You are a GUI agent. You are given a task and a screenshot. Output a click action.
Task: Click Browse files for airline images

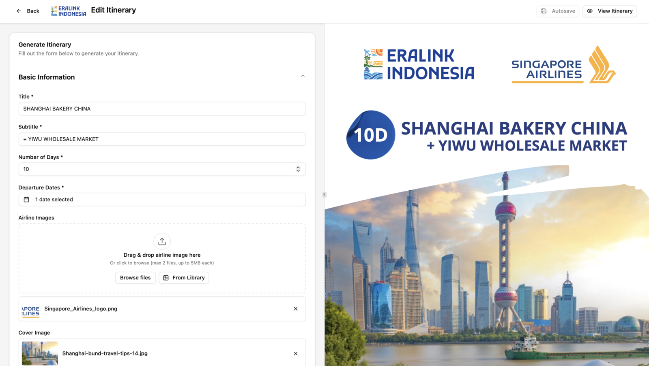coord(135,278)
